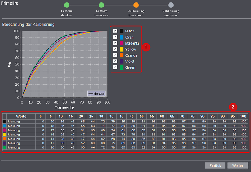This screenshot has width=251, height=172.
Task: Click the 100 column header in table
Action: pyautogui.click(x=243, y=116)
